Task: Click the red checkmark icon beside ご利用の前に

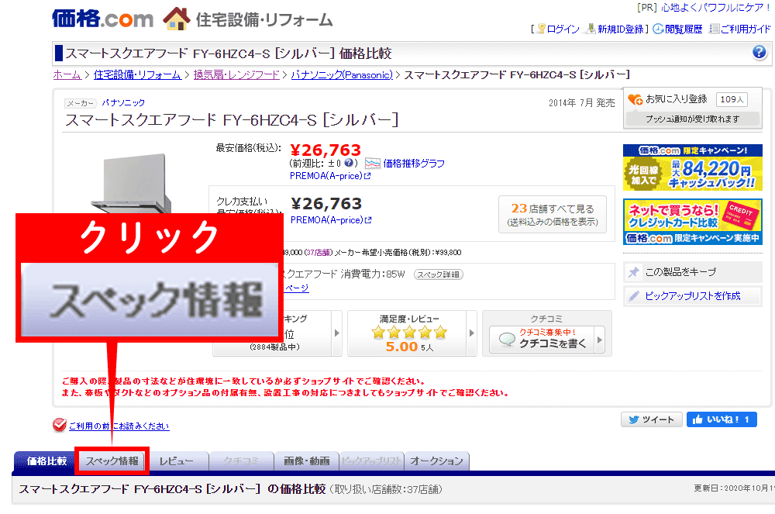Action: tap(60, 425)
